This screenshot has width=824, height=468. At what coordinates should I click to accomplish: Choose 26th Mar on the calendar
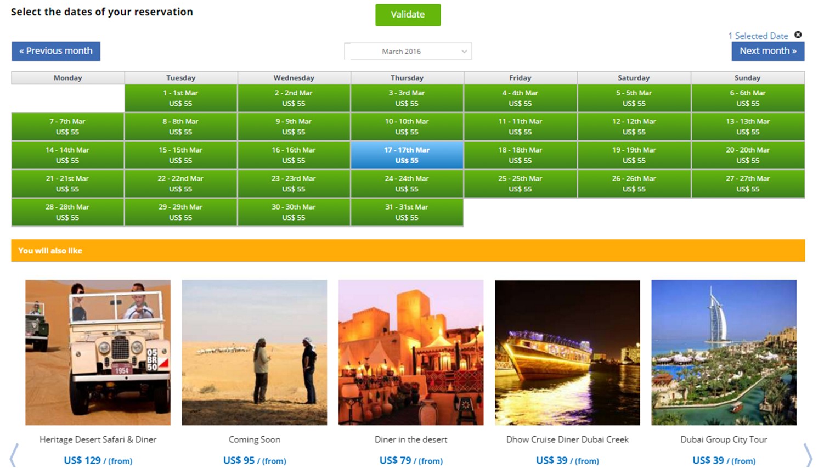pos(634,184)
